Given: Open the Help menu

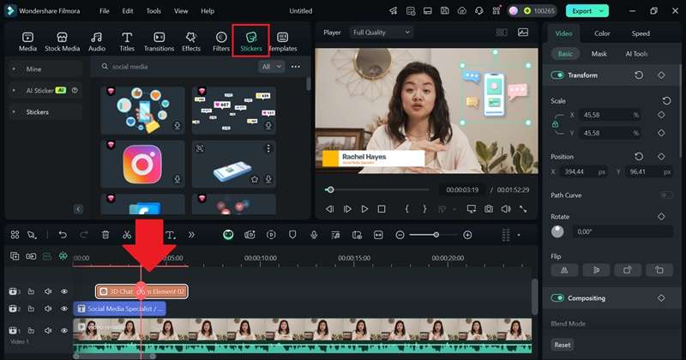Looking at the screenshot, I should click(208, 11).
